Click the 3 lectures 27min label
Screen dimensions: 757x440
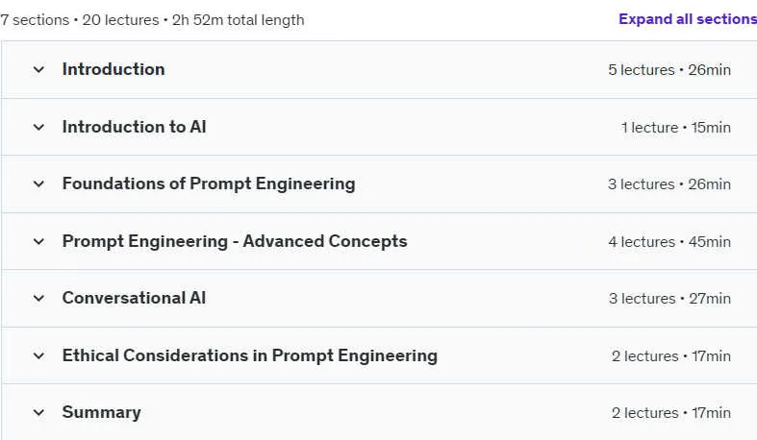click(669, 299)
